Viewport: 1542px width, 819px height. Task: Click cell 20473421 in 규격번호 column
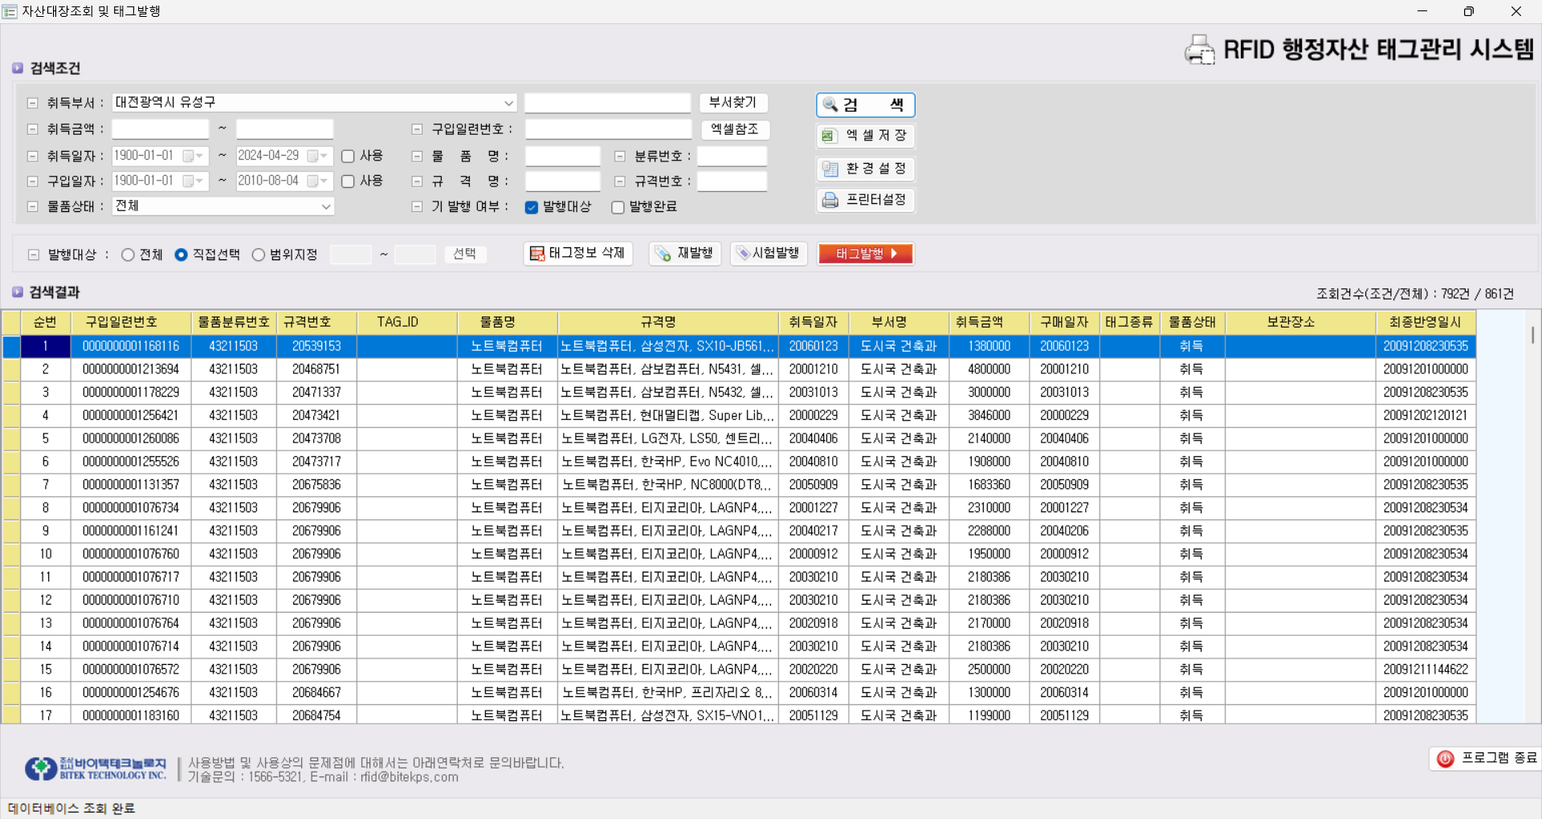click(316, 415)
